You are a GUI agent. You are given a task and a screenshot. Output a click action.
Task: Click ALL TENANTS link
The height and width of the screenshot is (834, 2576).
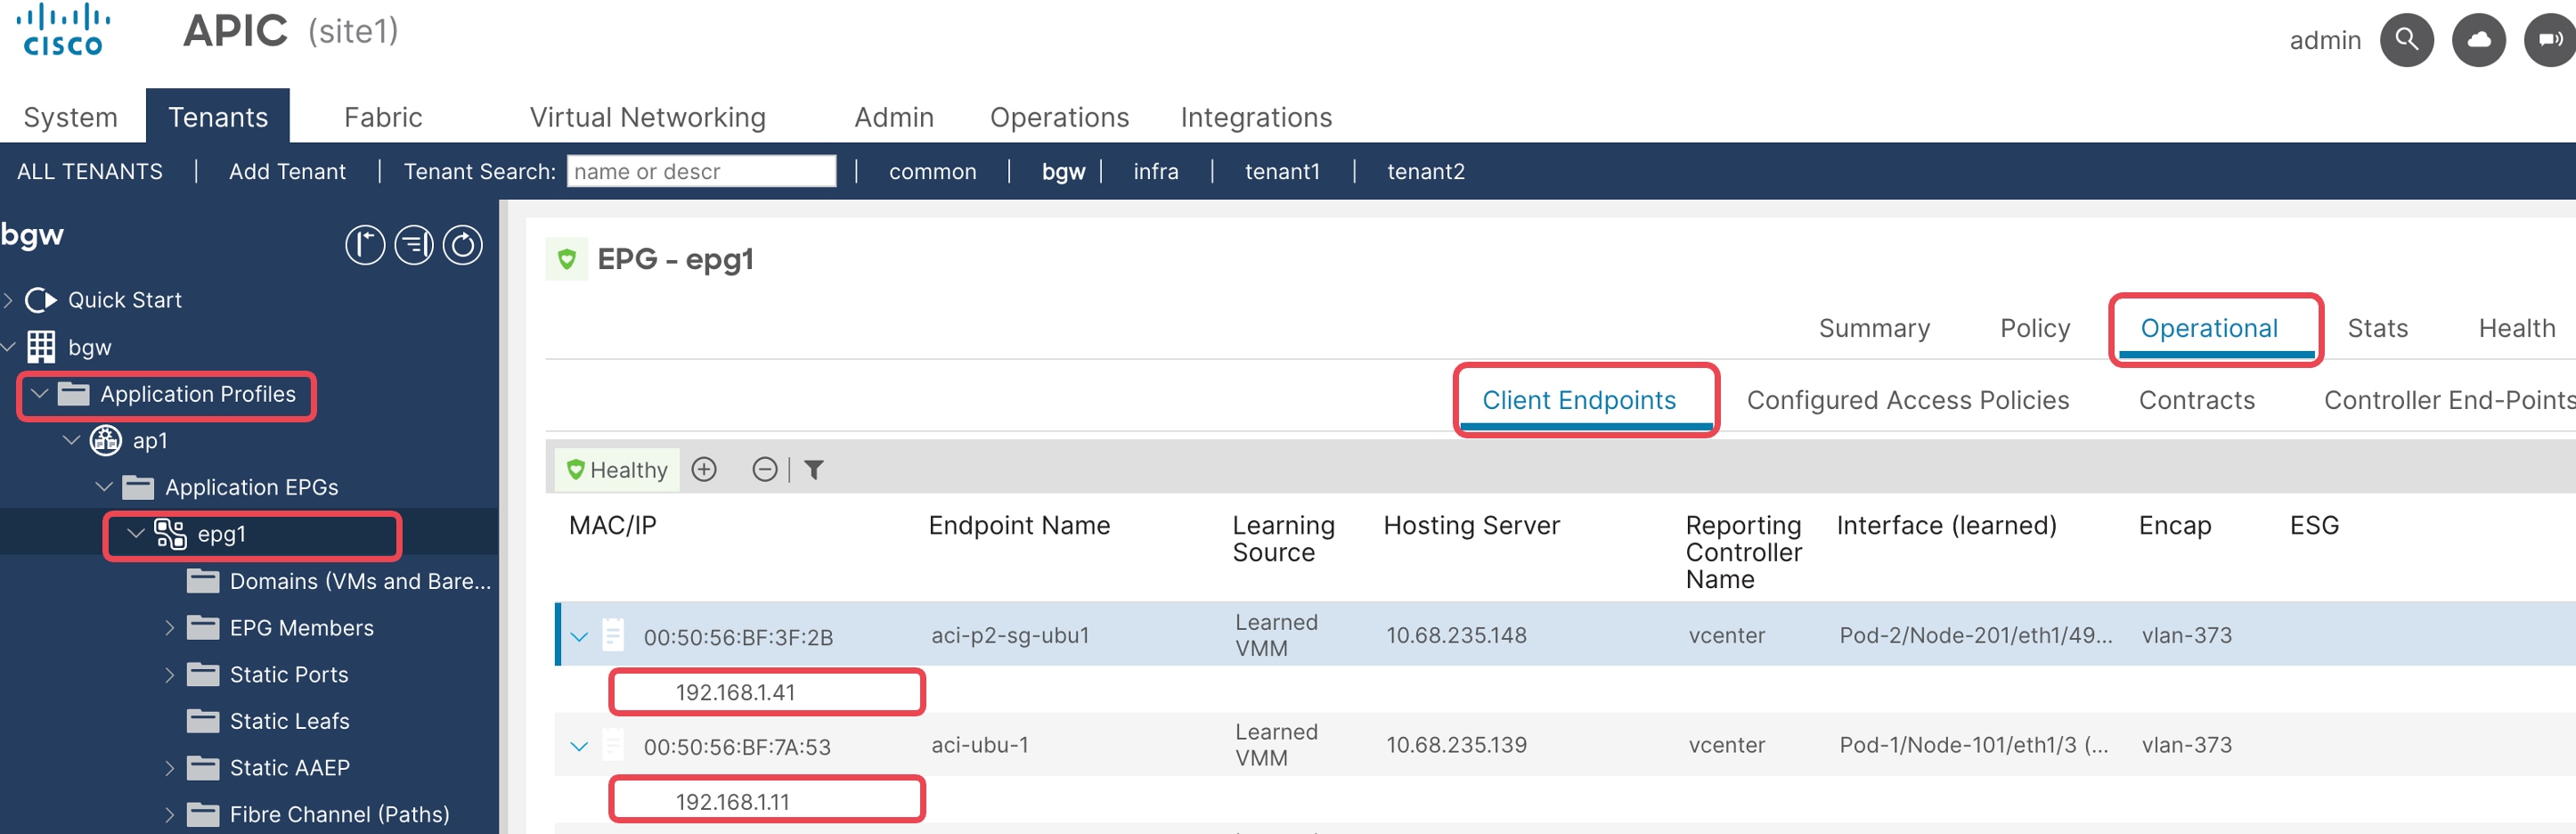(90, 171)
